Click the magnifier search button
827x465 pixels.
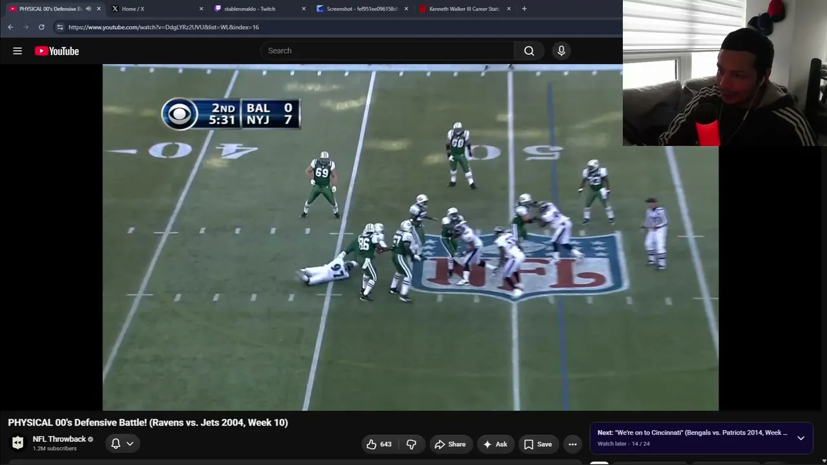click(x=529, y=51)
